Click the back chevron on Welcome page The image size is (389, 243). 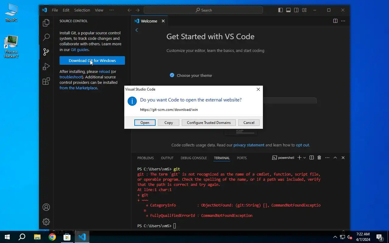coord(137,30)
